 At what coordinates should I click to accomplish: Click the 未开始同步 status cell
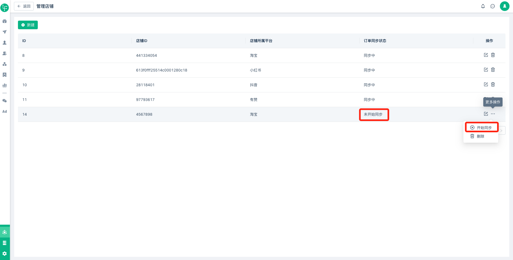[373, 114]
